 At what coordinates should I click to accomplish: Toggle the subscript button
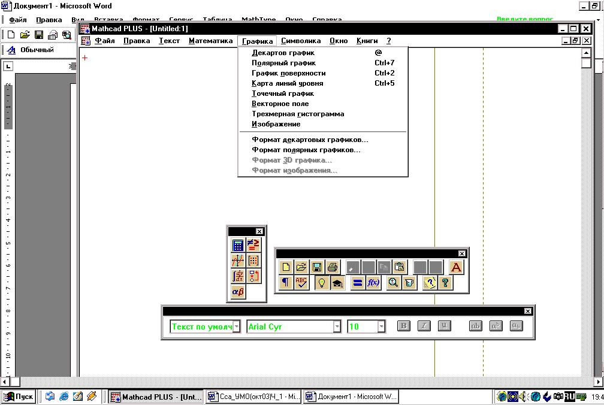[516, 326]
